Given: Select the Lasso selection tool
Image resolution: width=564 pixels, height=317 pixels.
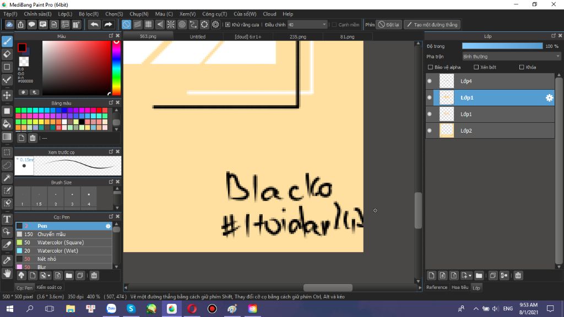Looking at the screenshot, I should coord(7,165).
